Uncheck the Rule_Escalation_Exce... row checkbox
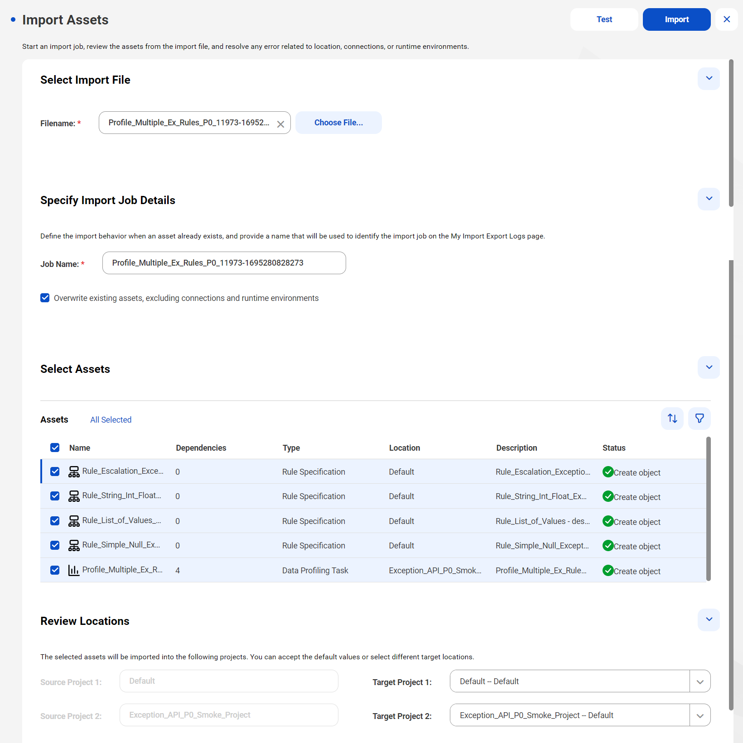Viewport: 743px width, 743px height. (55, 472)
